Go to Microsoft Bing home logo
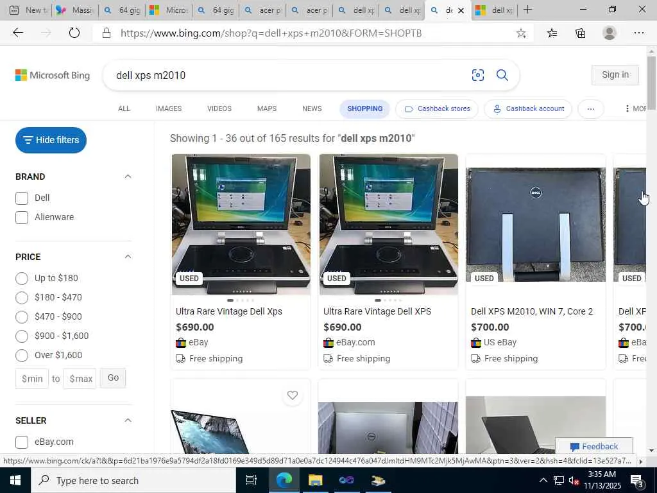This screenshot has height=493, width=657. click(53, 75)
